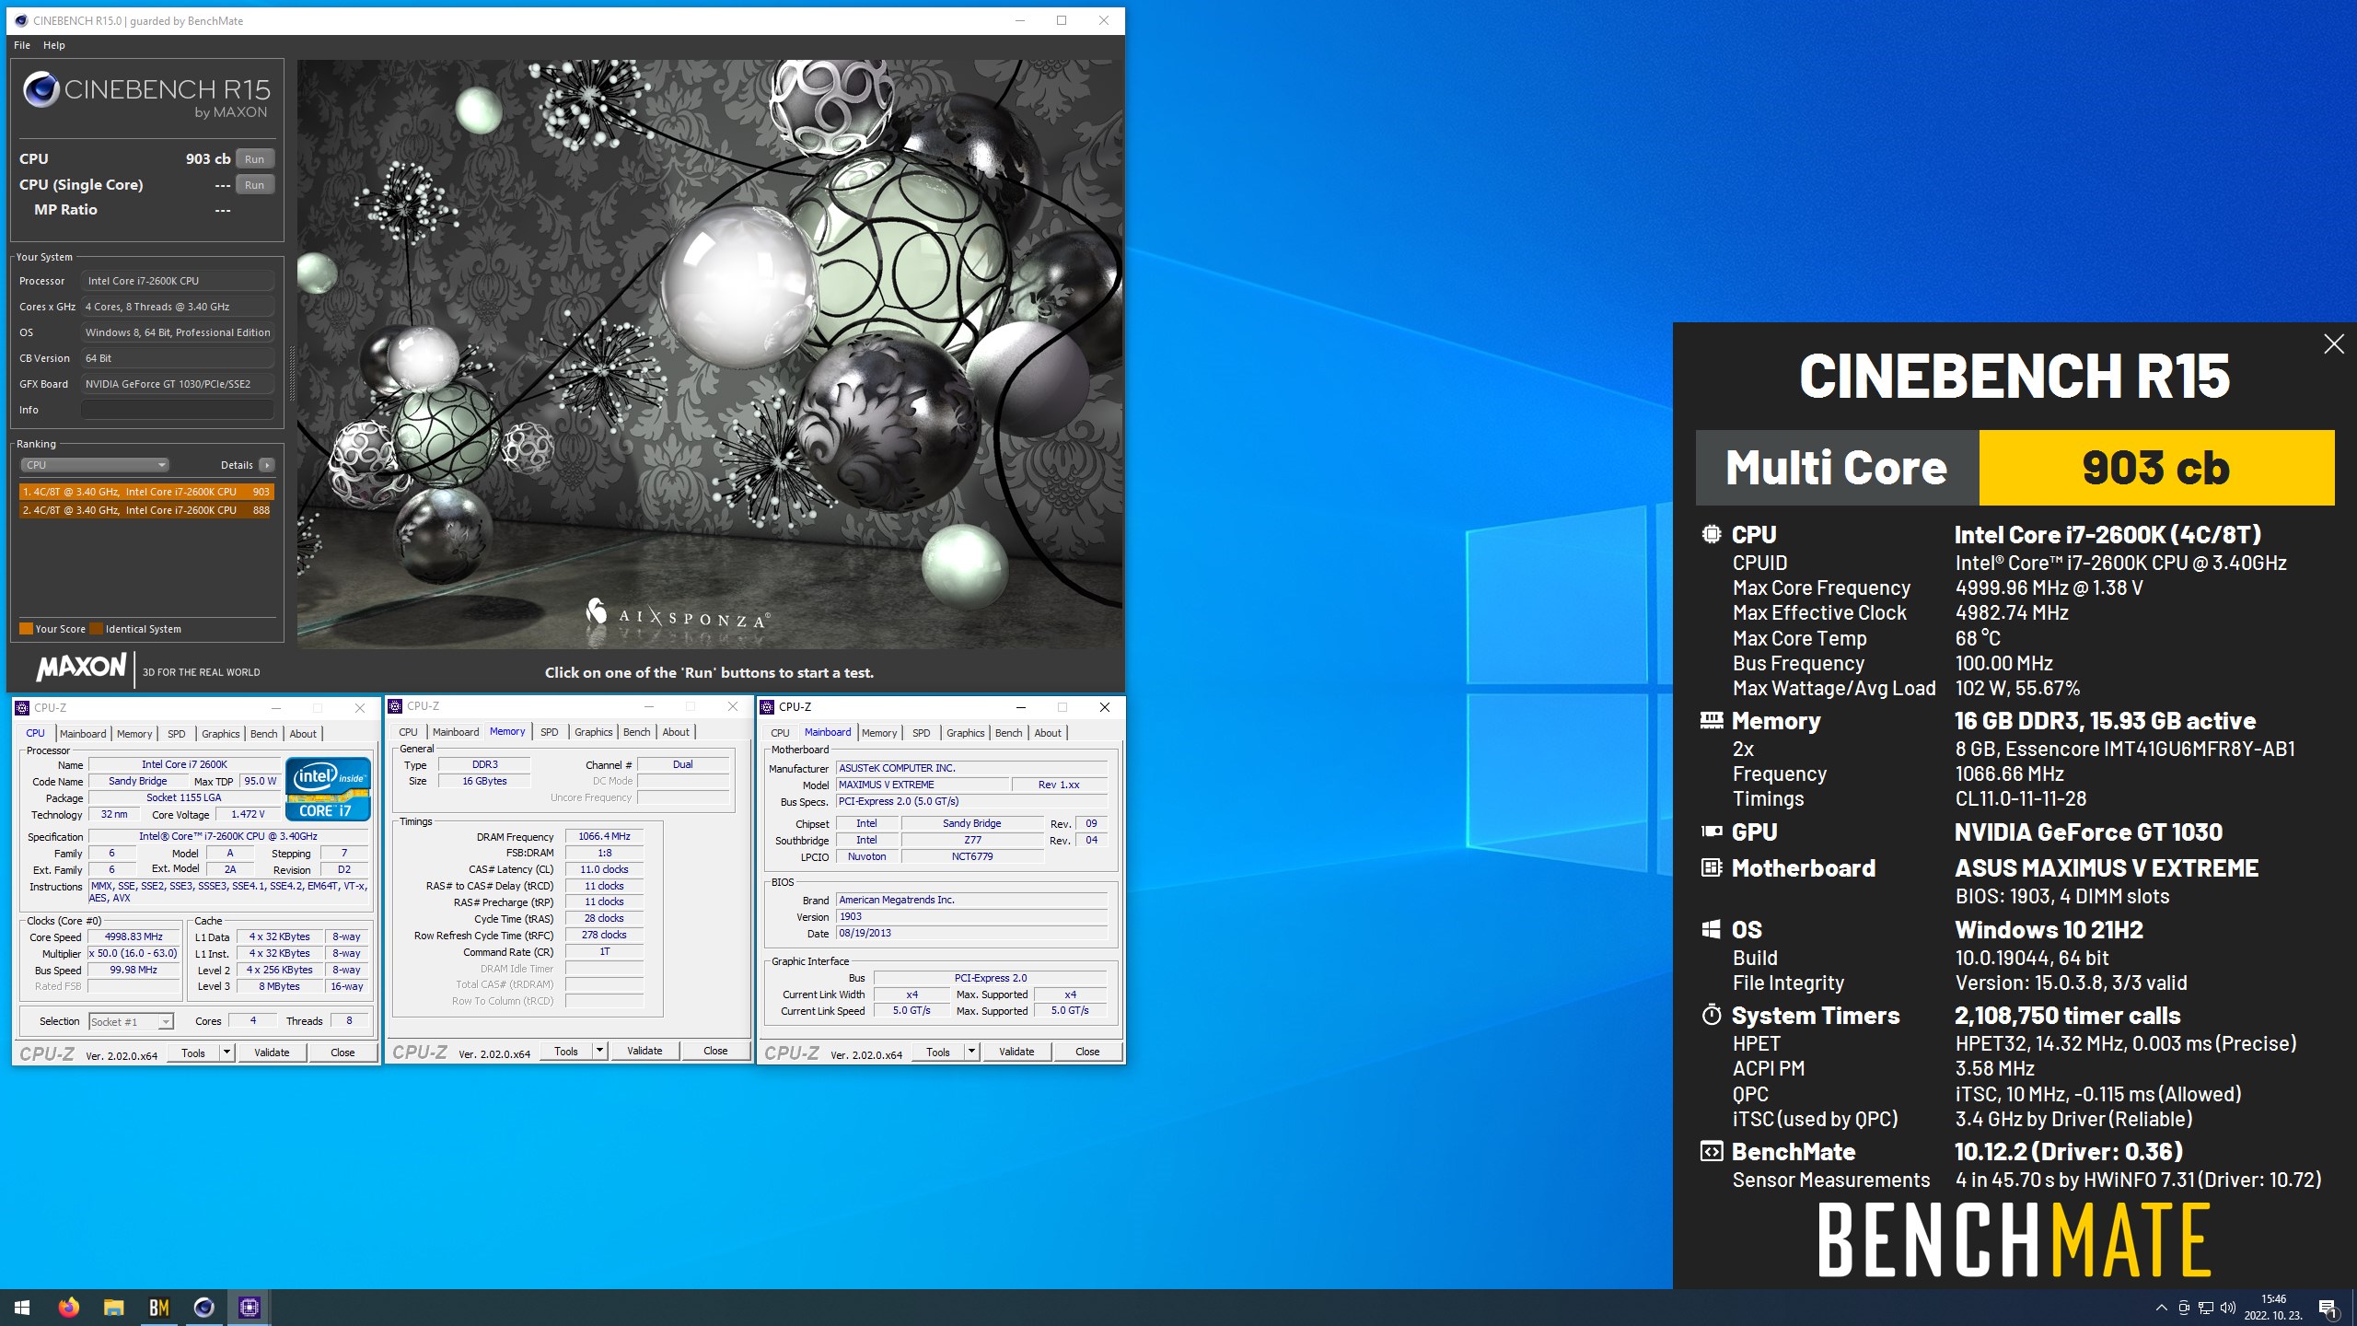Expand ranking Details arrow button
Image resolution: width=2357 pixels, height=1326 pixels.
[267, 465]
